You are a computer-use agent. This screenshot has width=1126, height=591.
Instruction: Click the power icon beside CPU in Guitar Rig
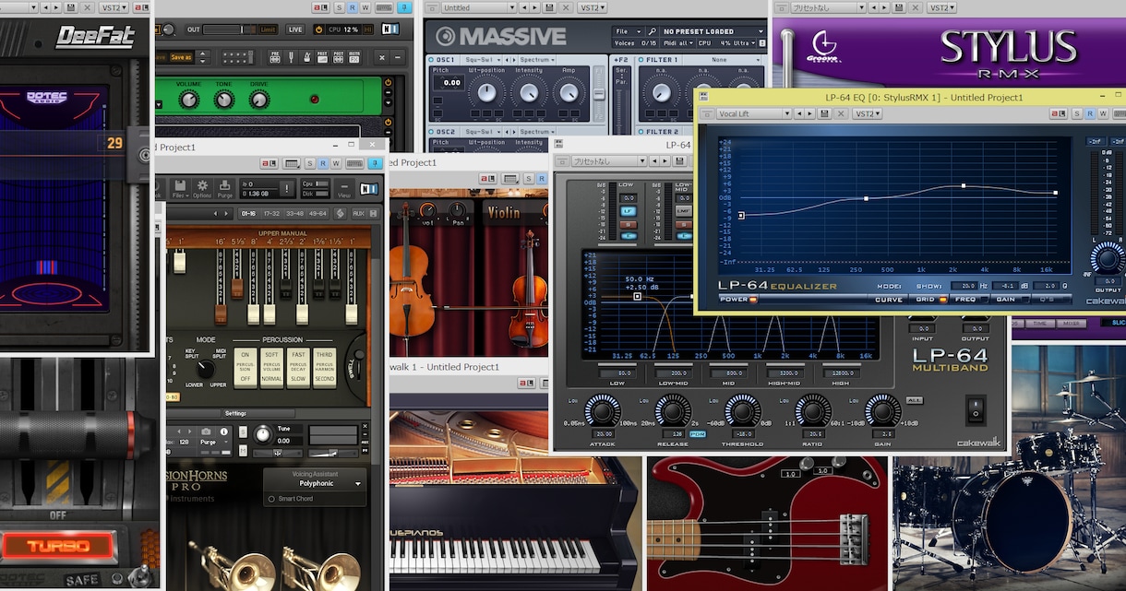[x=318, y=30]
